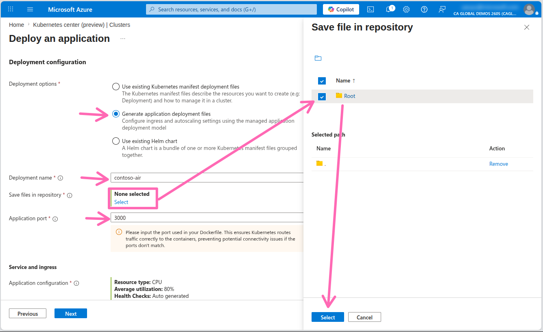Click the info icon beside Save files in repository
543x332 pixels.
70,195
